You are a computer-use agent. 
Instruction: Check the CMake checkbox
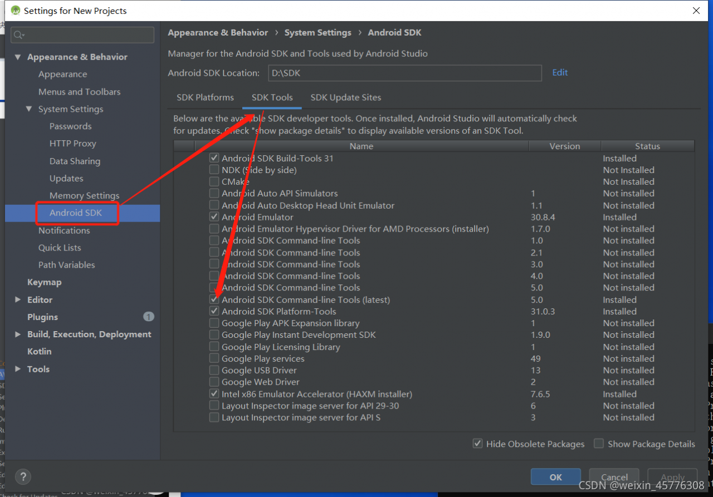(x=214, y=181)
